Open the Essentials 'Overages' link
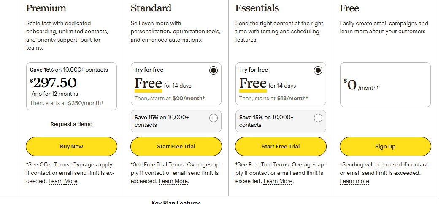 pos(304,165)
